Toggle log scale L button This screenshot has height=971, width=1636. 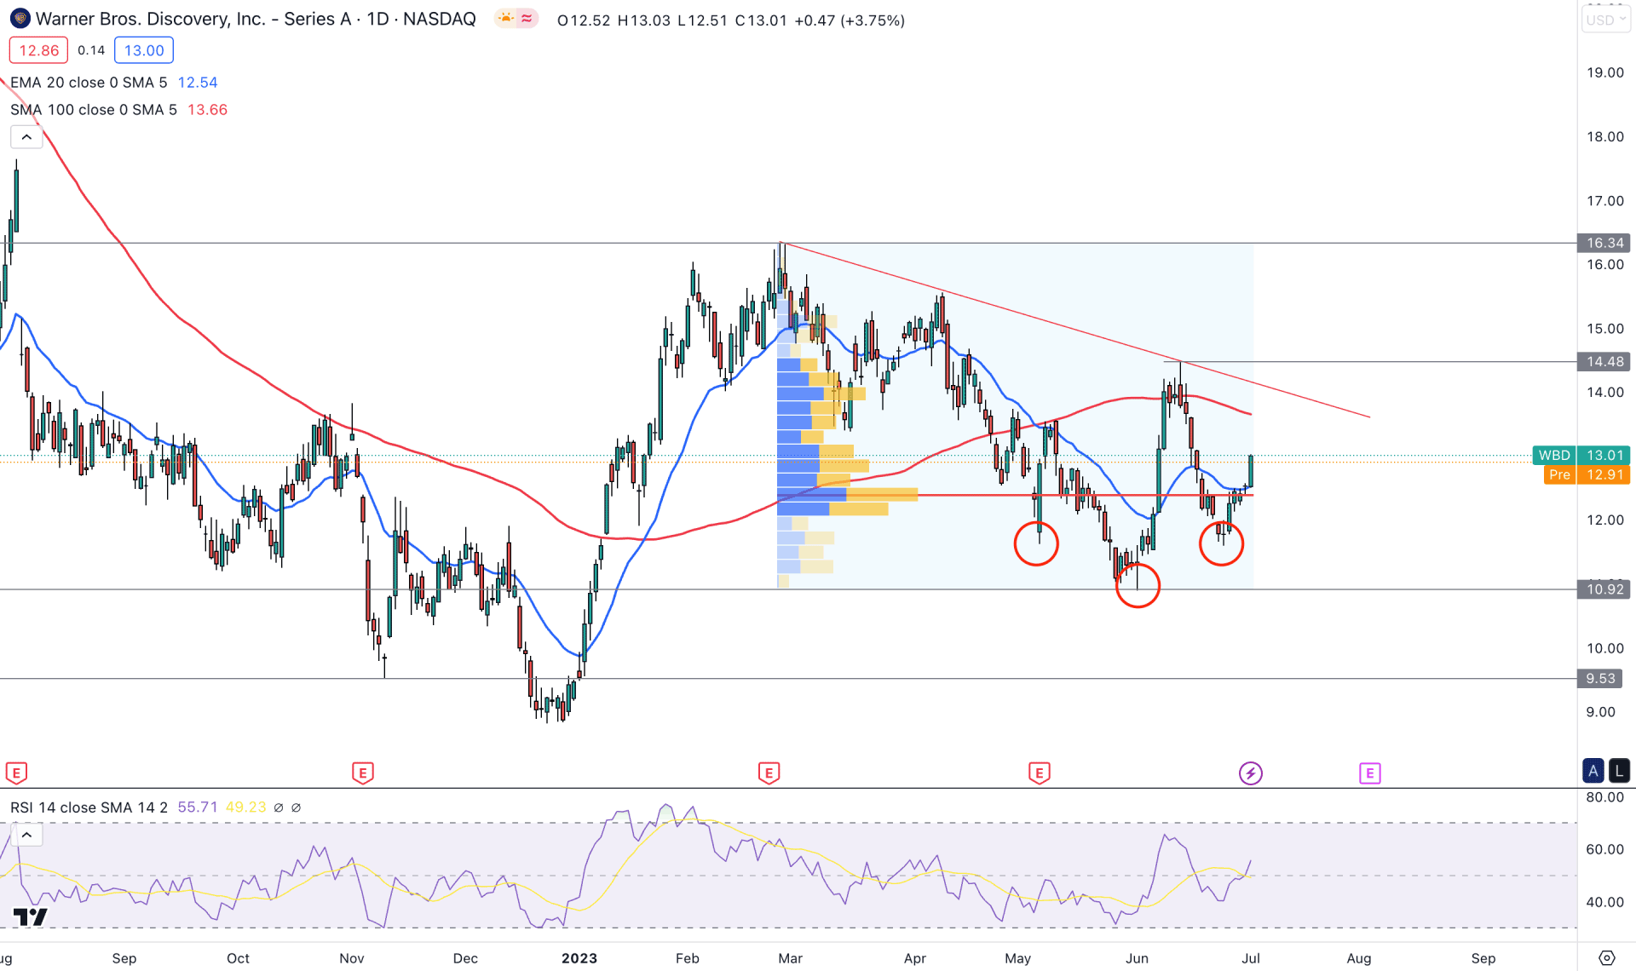pos(1619,771)
